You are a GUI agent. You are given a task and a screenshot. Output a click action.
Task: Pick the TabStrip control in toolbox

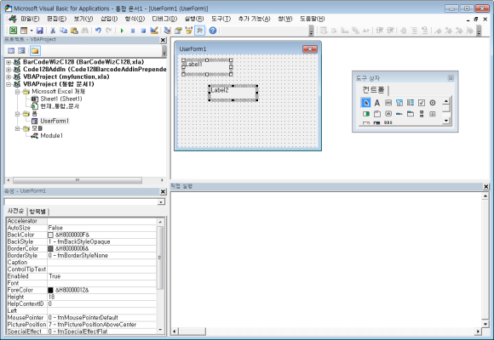click(399, 114)
